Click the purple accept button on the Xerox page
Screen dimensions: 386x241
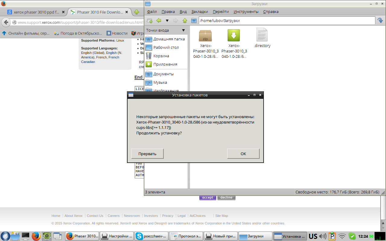[x=207, y=198]
